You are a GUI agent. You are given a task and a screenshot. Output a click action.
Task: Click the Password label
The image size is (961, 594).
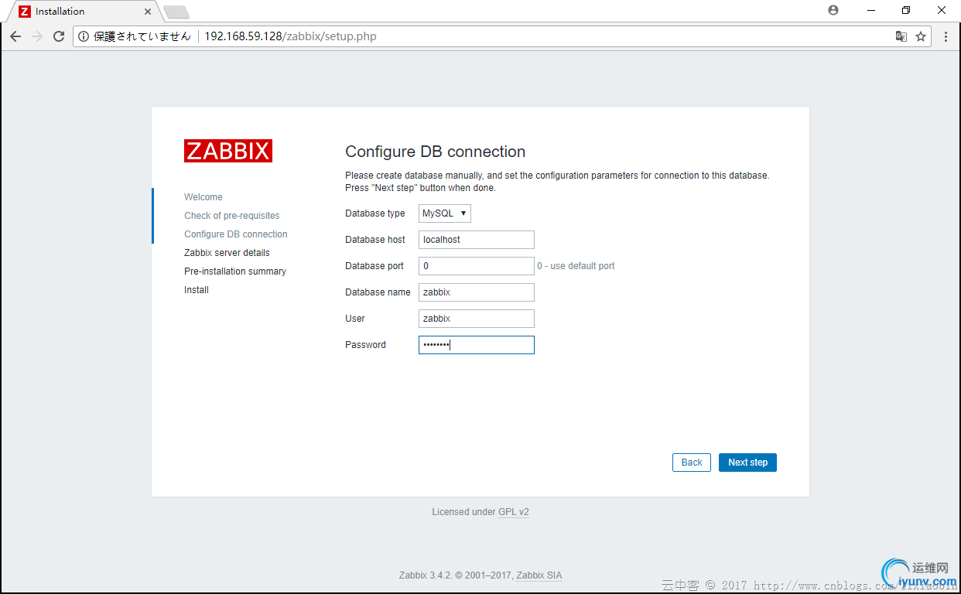365,345
